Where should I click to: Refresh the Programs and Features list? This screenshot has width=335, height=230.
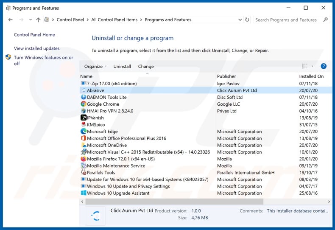[247, 20]
